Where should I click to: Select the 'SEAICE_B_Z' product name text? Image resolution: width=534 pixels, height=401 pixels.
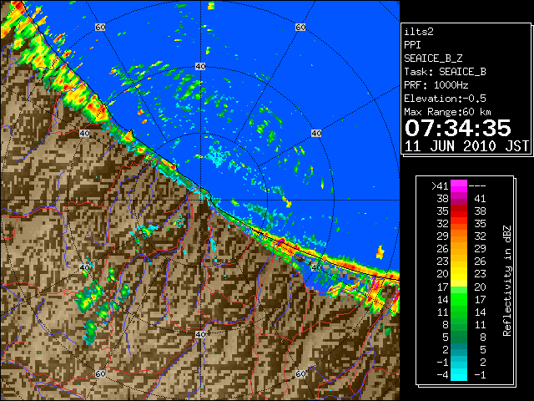433,58
